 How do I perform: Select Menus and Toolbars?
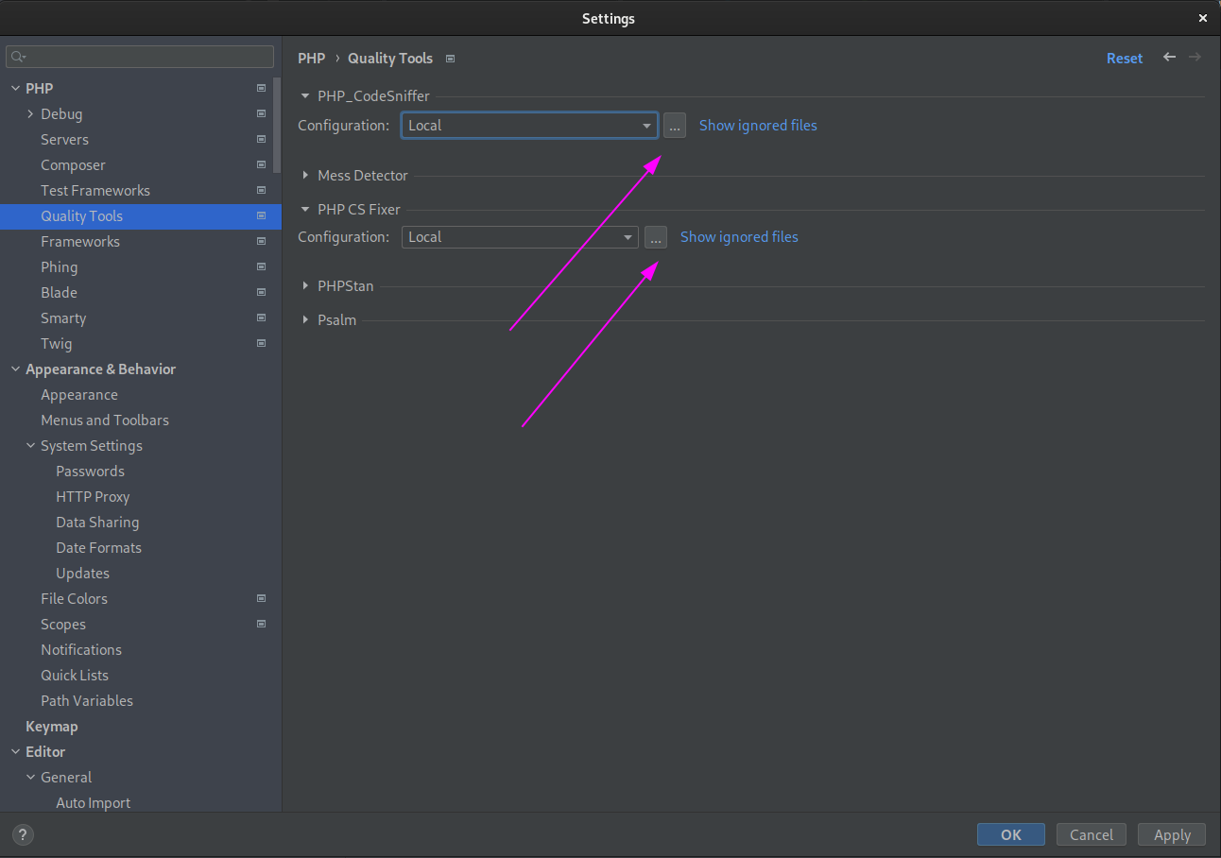105,420
